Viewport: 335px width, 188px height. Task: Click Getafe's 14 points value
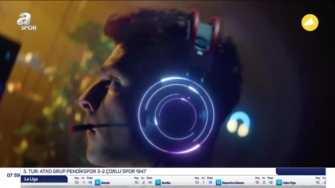click(90, 183)
